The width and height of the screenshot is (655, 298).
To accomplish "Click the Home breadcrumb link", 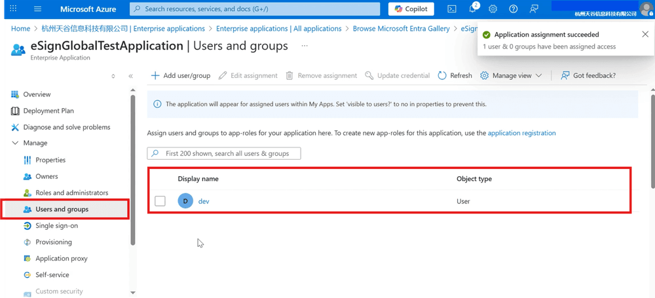I will click(x=21, y=29).
